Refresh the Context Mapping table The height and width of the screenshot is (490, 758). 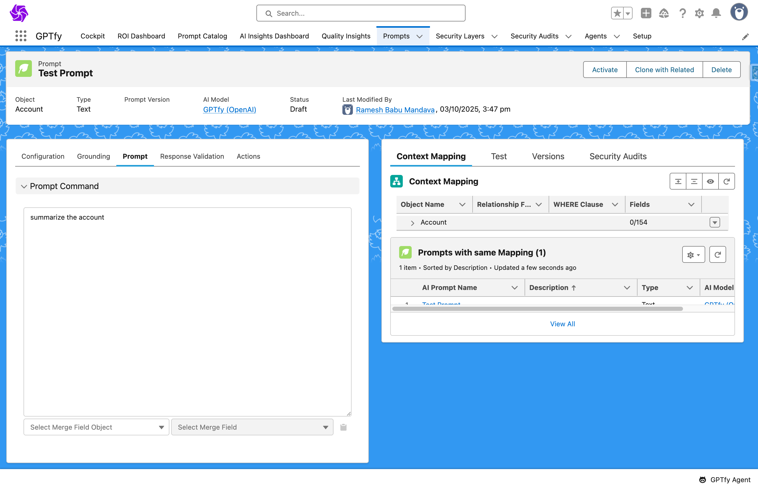coord(727,181)
